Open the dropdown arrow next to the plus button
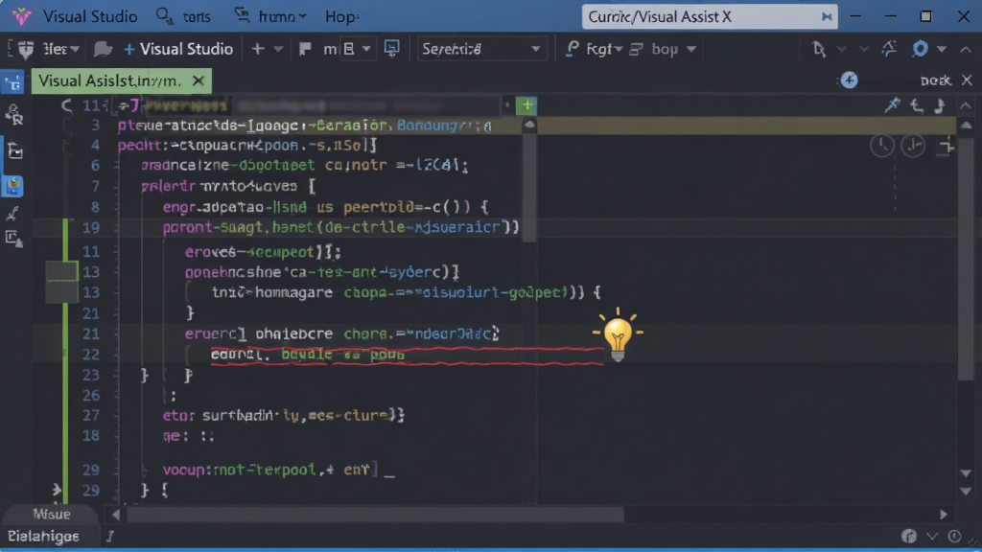The height and width of the screenshot is (552, 982). [x=278, y=49]
